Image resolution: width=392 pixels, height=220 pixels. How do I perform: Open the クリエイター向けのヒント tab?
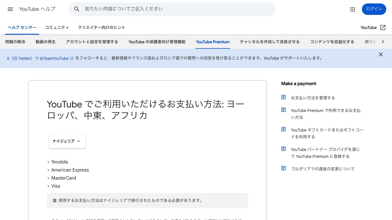(x=102, y=27)
